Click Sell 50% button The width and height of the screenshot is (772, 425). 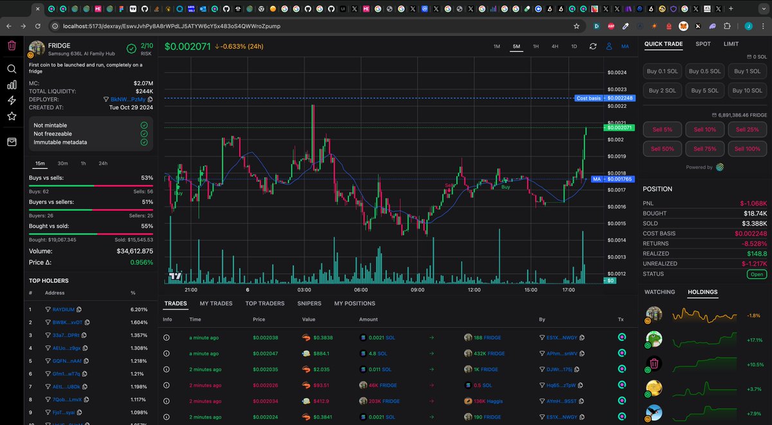coord(663,149)
